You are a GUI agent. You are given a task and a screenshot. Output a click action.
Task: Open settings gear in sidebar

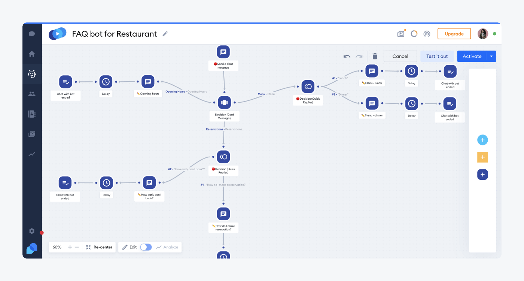(32, 231)
